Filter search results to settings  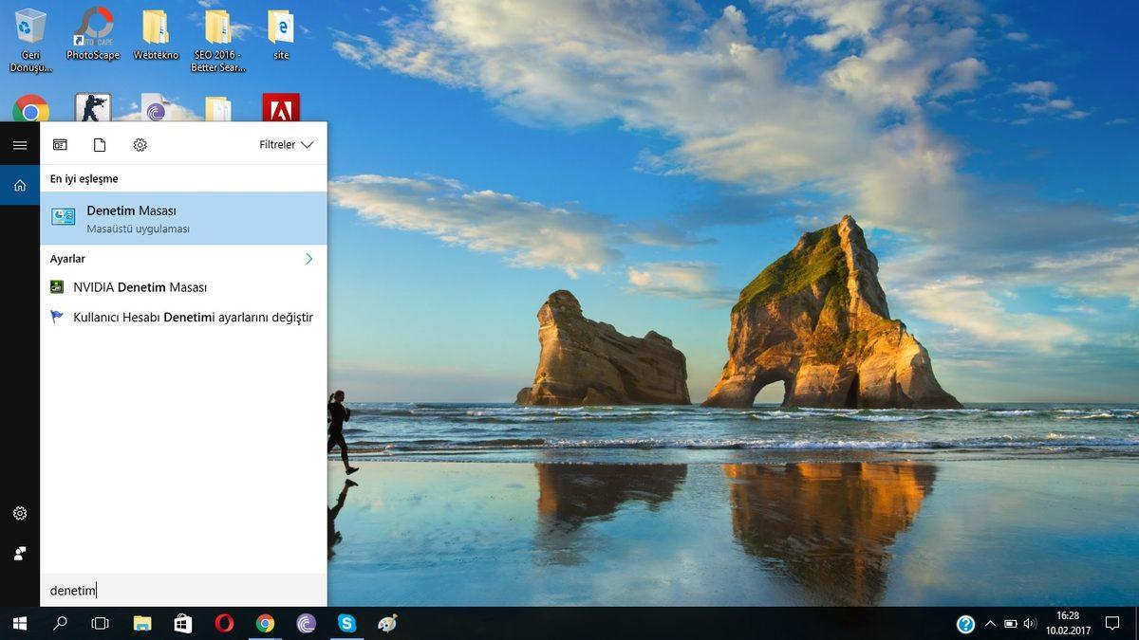point(140,144)
